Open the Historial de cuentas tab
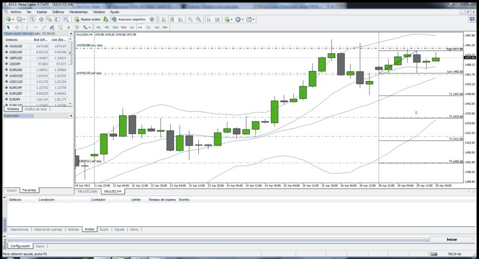The width and height of the screenshot is (479, 259). click(48, 229)
